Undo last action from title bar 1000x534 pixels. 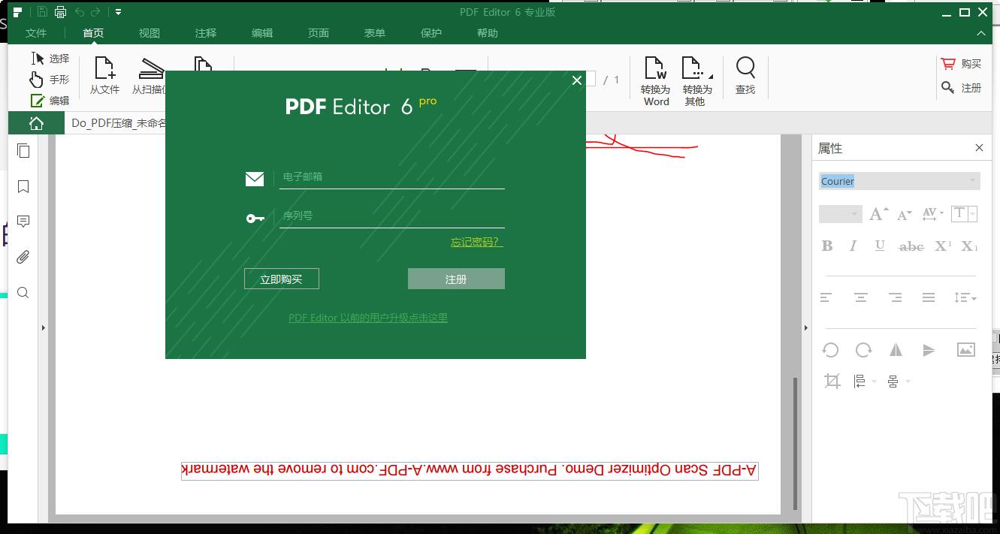coord(80,12)
